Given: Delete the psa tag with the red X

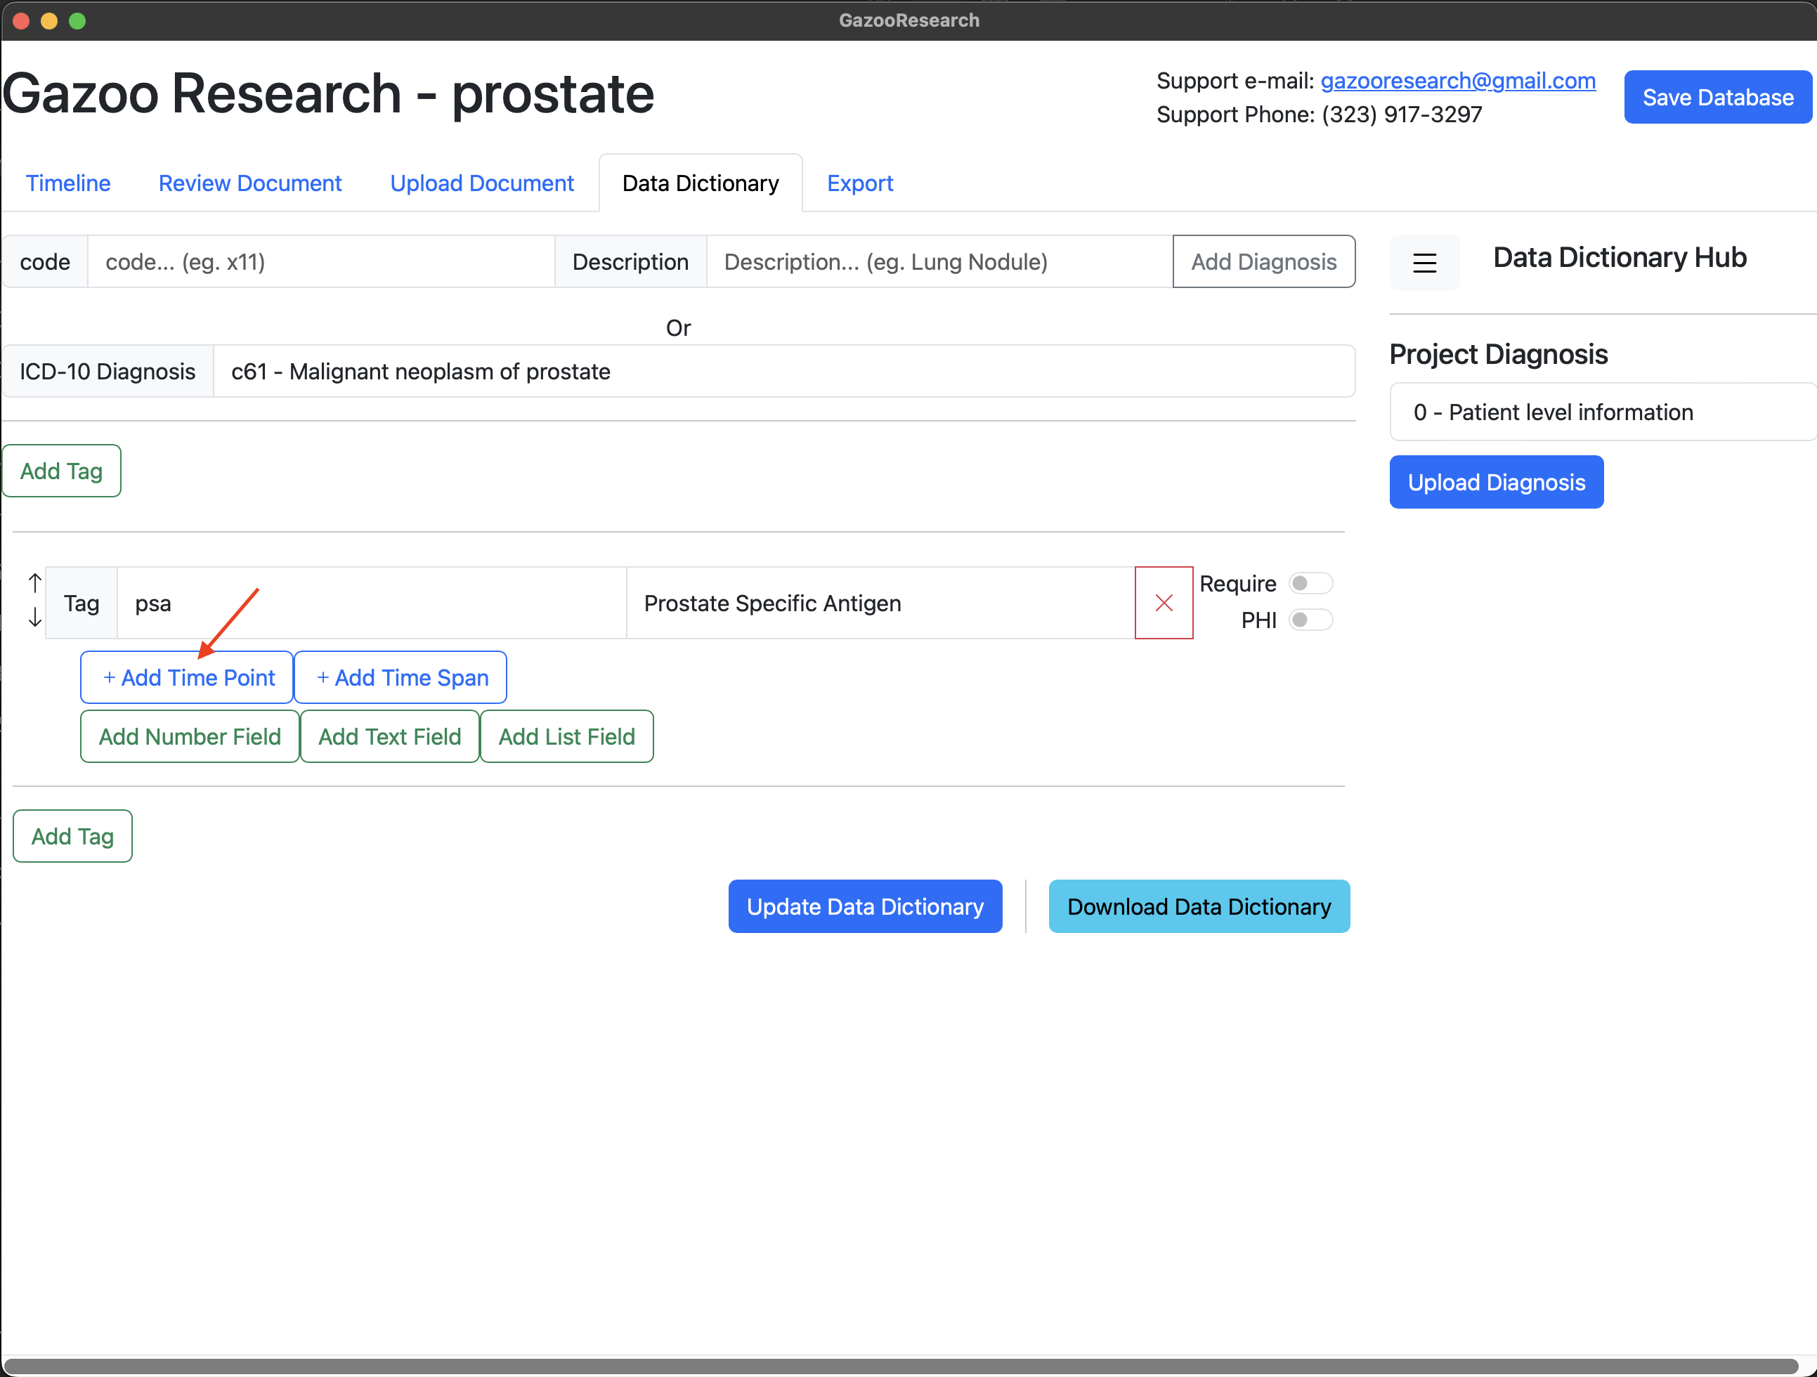Looking at the screenshot, I should [x=1163, y=603].
